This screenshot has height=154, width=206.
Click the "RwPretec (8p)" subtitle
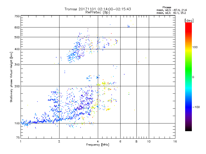[98, 12]
